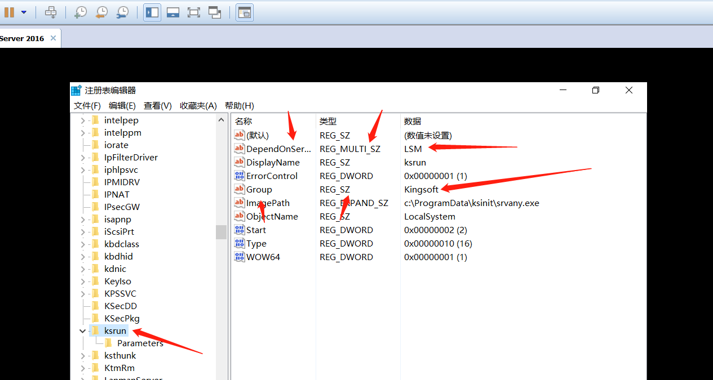The width and height of the screenshot is (713, 380).
Task: Expand the kbdclass key
Action: click(x=83, y=244)
